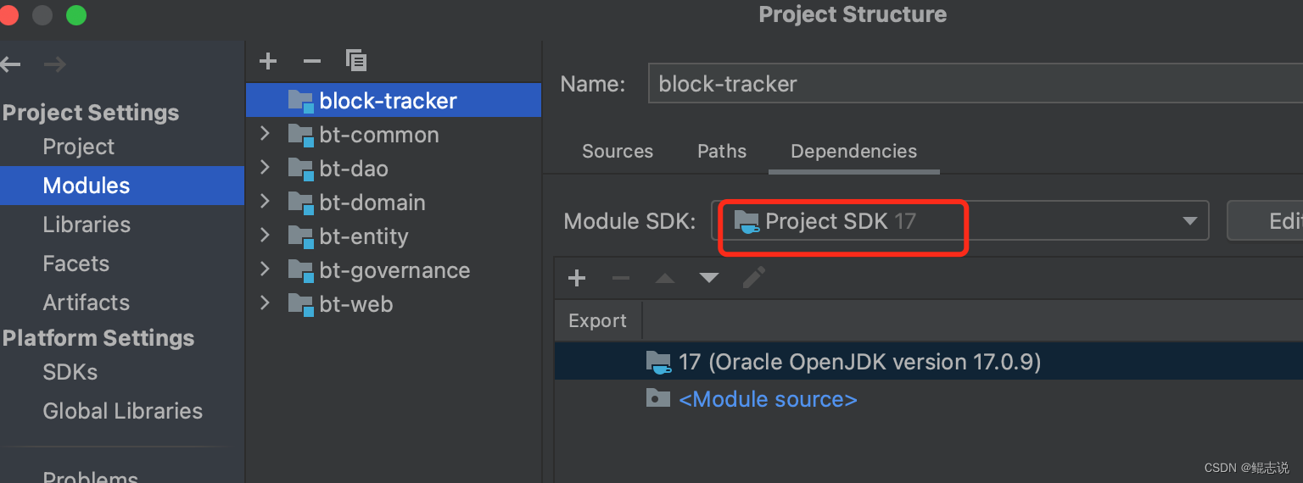Copy the selected module icon
This screenshot has height=483, width=1303.
click(356, 60)
